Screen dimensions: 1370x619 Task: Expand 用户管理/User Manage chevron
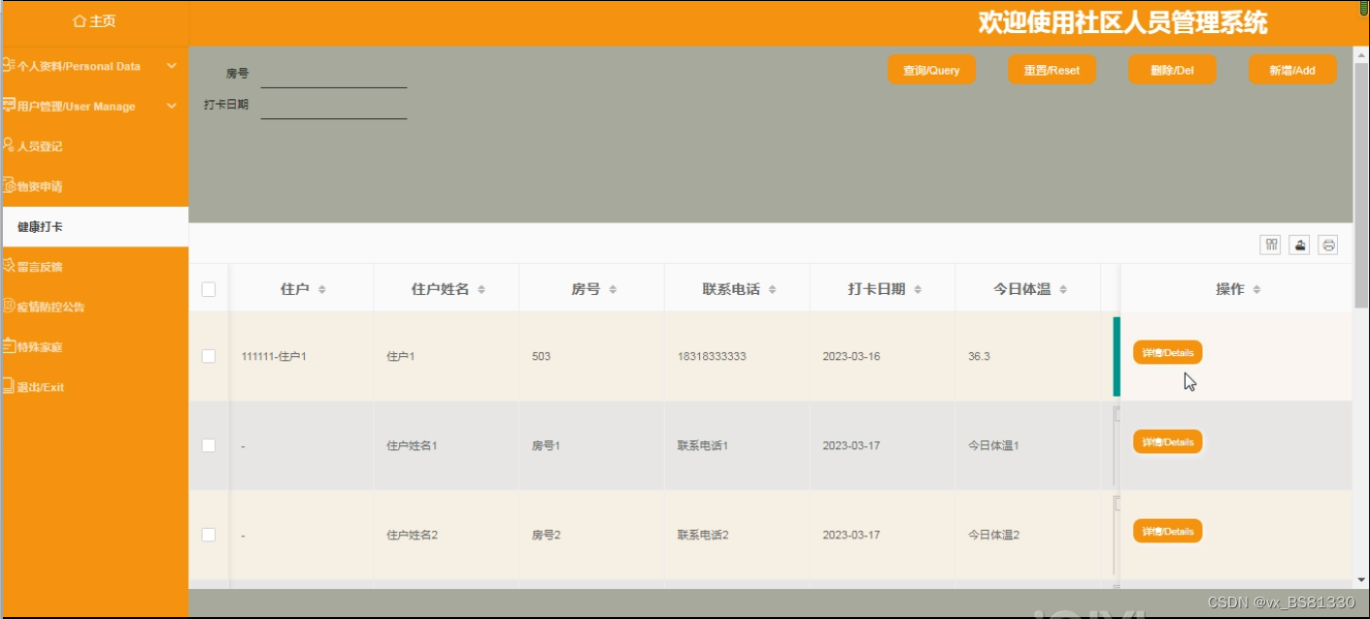(x=172, y=106)
